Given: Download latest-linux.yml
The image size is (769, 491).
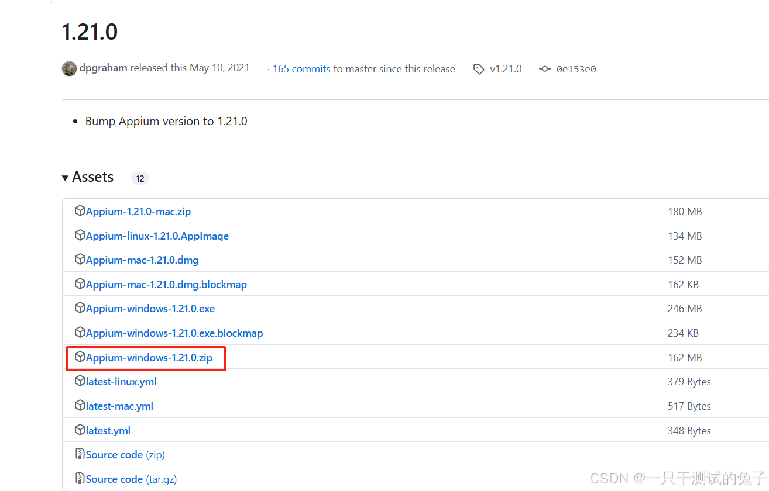Looking at the screenshot, I should click(x=121, y=382).
